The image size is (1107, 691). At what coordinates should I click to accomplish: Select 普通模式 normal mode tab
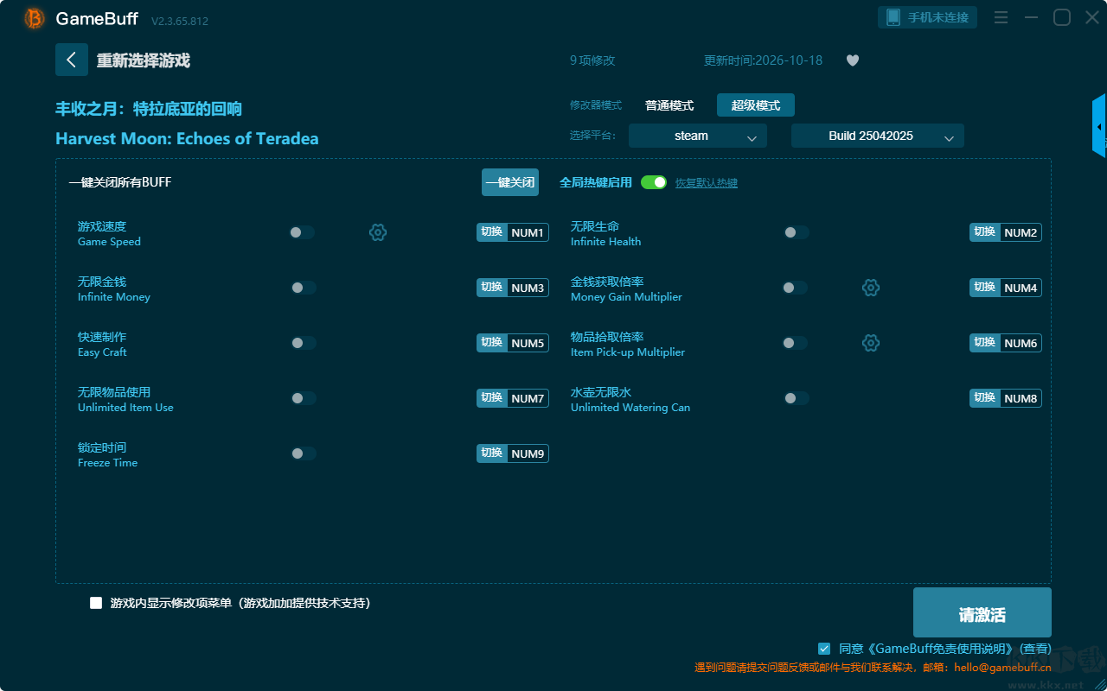pyautogui.click(x=669, y=105)
